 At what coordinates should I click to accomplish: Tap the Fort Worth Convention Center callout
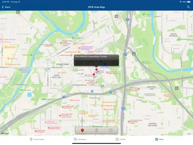tap(96, 60)
